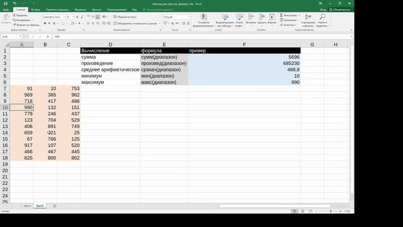Expand the Name Box dropdown
Viewport: 403px width, 227px height.
pos(20,37)
